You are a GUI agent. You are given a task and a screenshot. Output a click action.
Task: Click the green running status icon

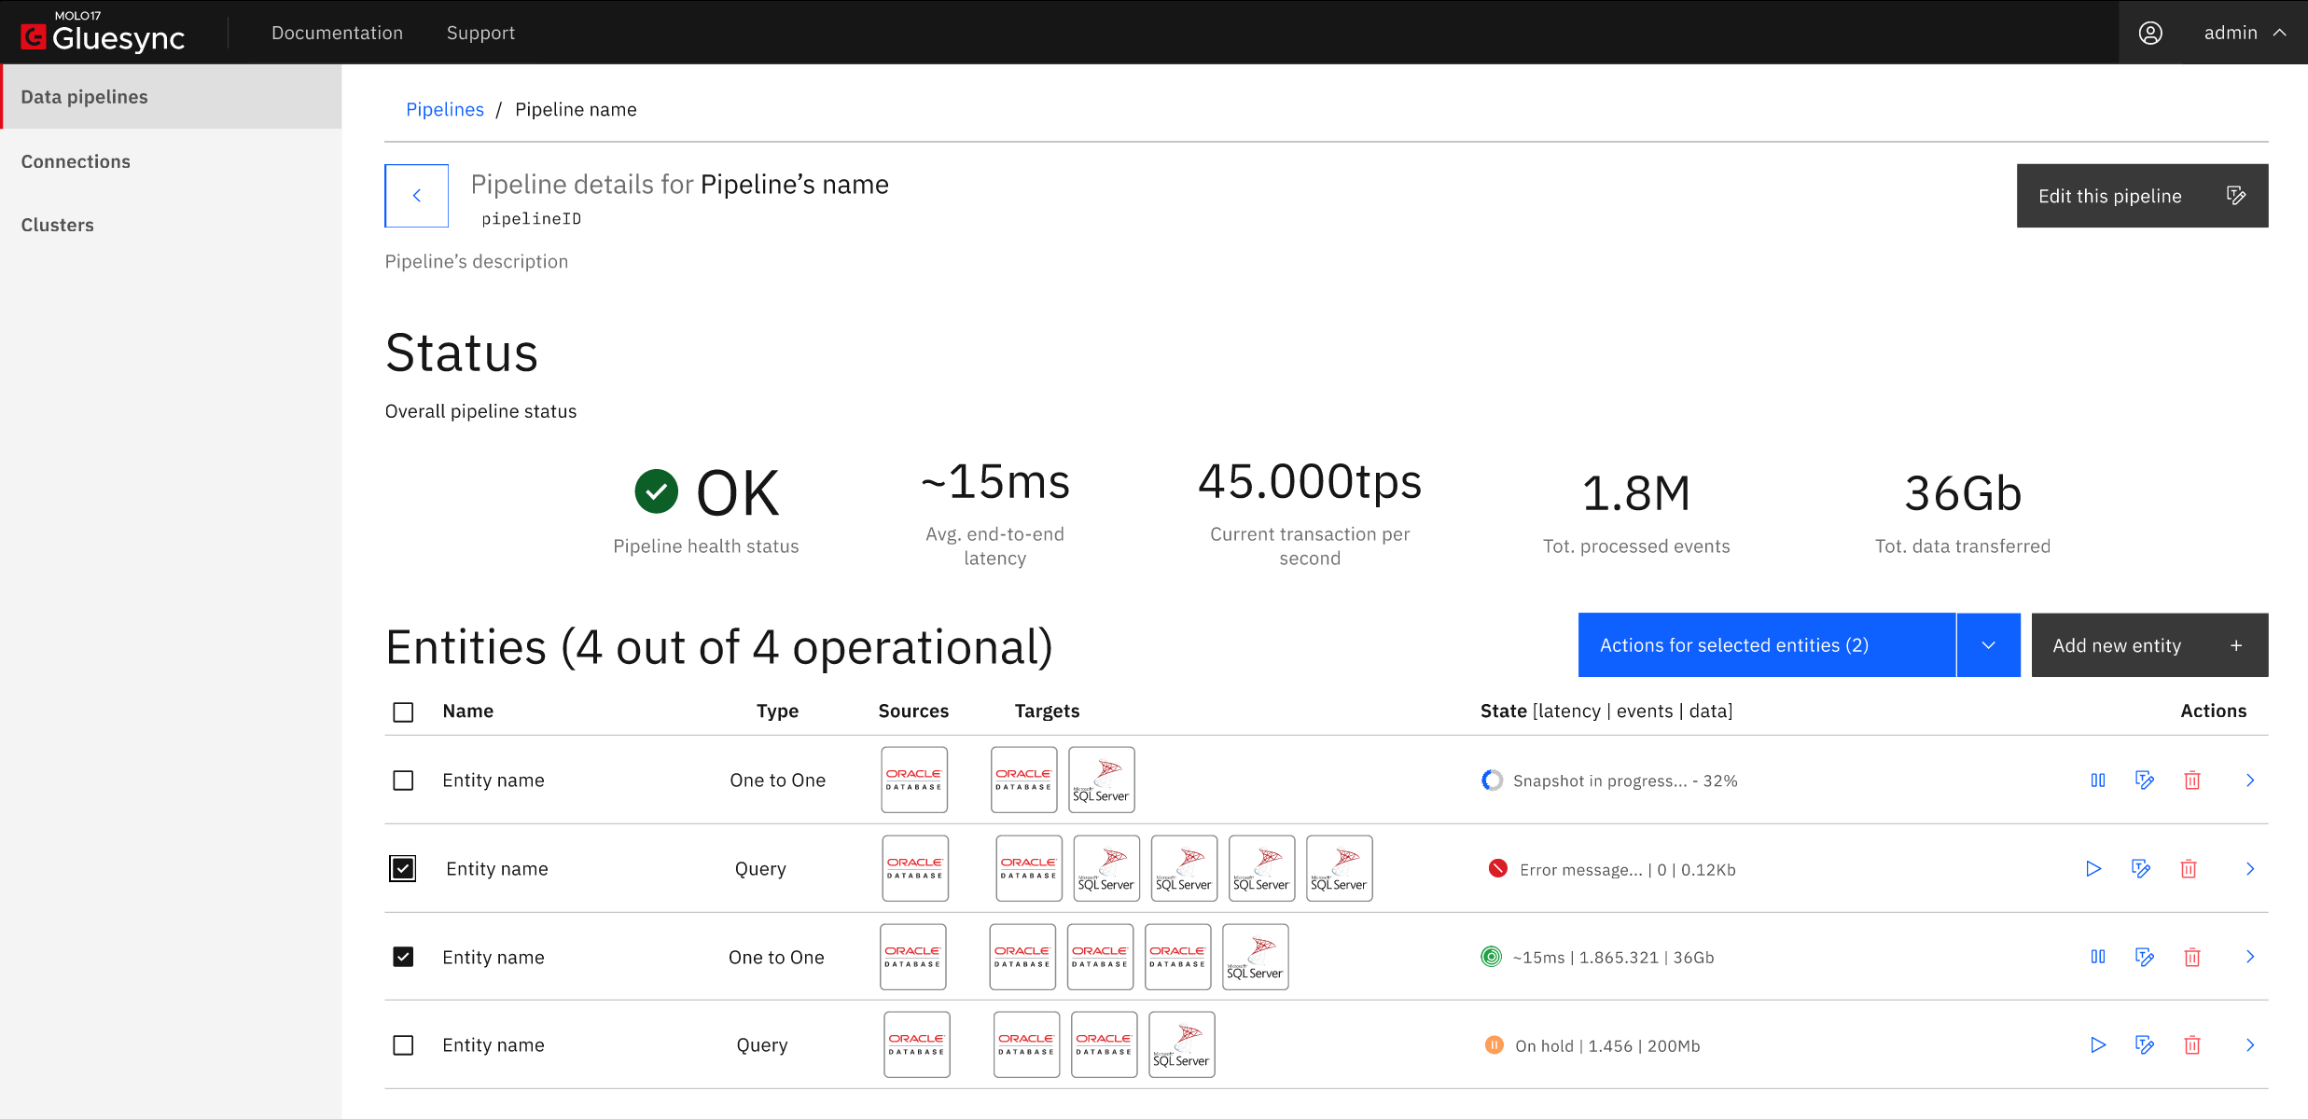click(1491, 957)
